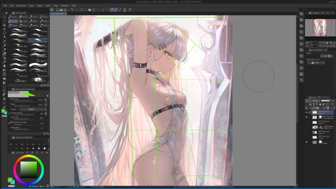Choose the KJ Sharp Hair brush
Screen dimensions: 336x189
pos(38,41)
